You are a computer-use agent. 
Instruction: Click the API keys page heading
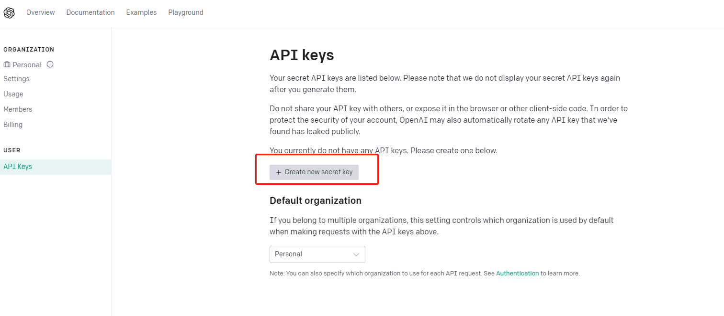[302, 55]
